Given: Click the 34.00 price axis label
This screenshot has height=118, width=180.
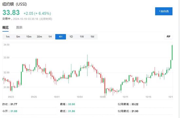Looking at the screenshot, I should pyautogui.click(x=7, y=45).
